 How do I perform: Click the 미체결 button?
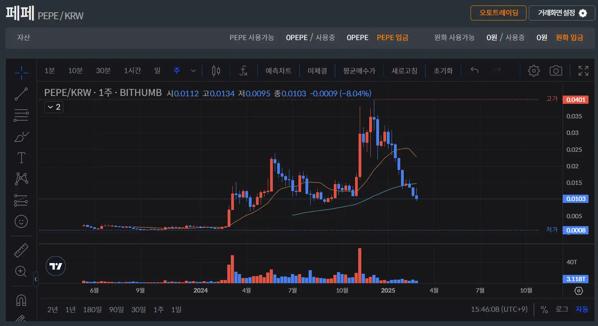[317, 71]
